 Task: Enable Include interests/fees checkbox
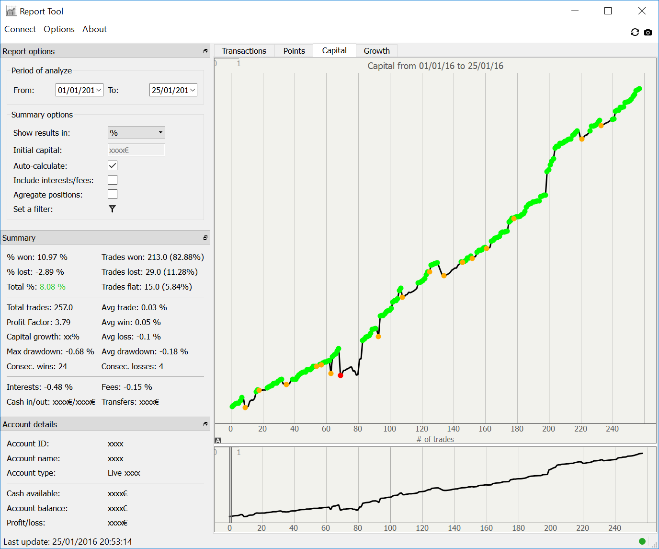(113, 180)
